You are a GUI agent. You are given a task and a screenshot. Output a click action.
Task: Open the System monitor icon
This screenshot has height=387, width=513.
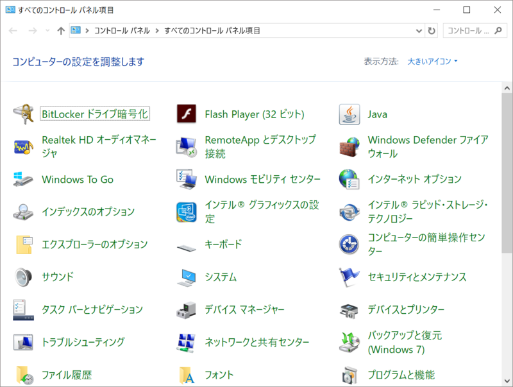point(187,278)
